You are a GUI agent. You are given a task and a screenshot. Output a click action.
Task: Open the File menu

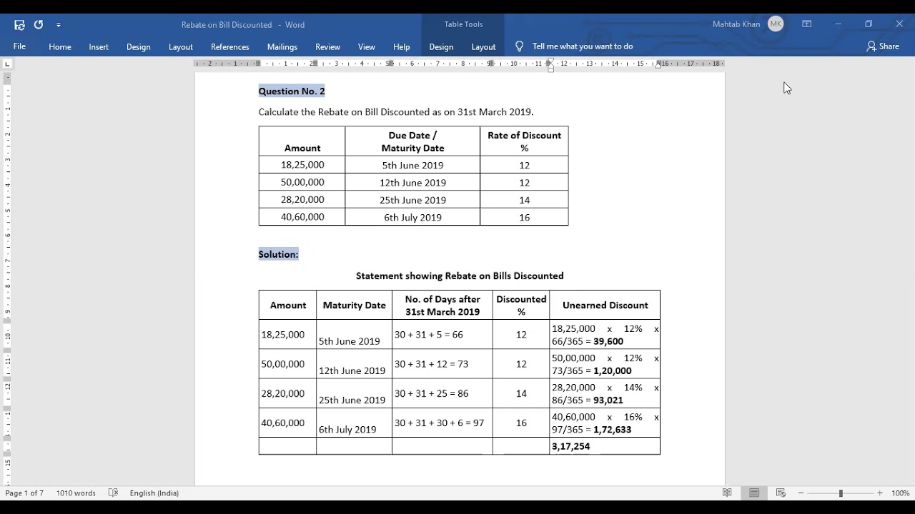coord(19,46)
